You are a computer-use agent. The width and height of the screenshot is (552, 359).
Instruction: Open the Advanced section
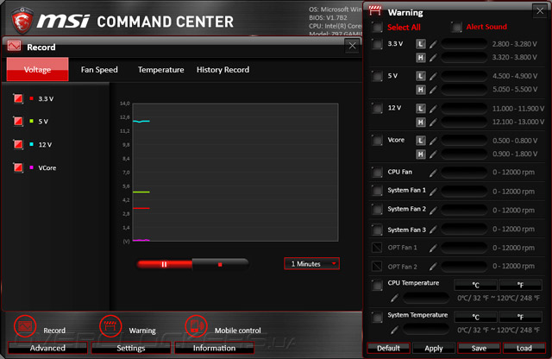[x=47, y=348]
